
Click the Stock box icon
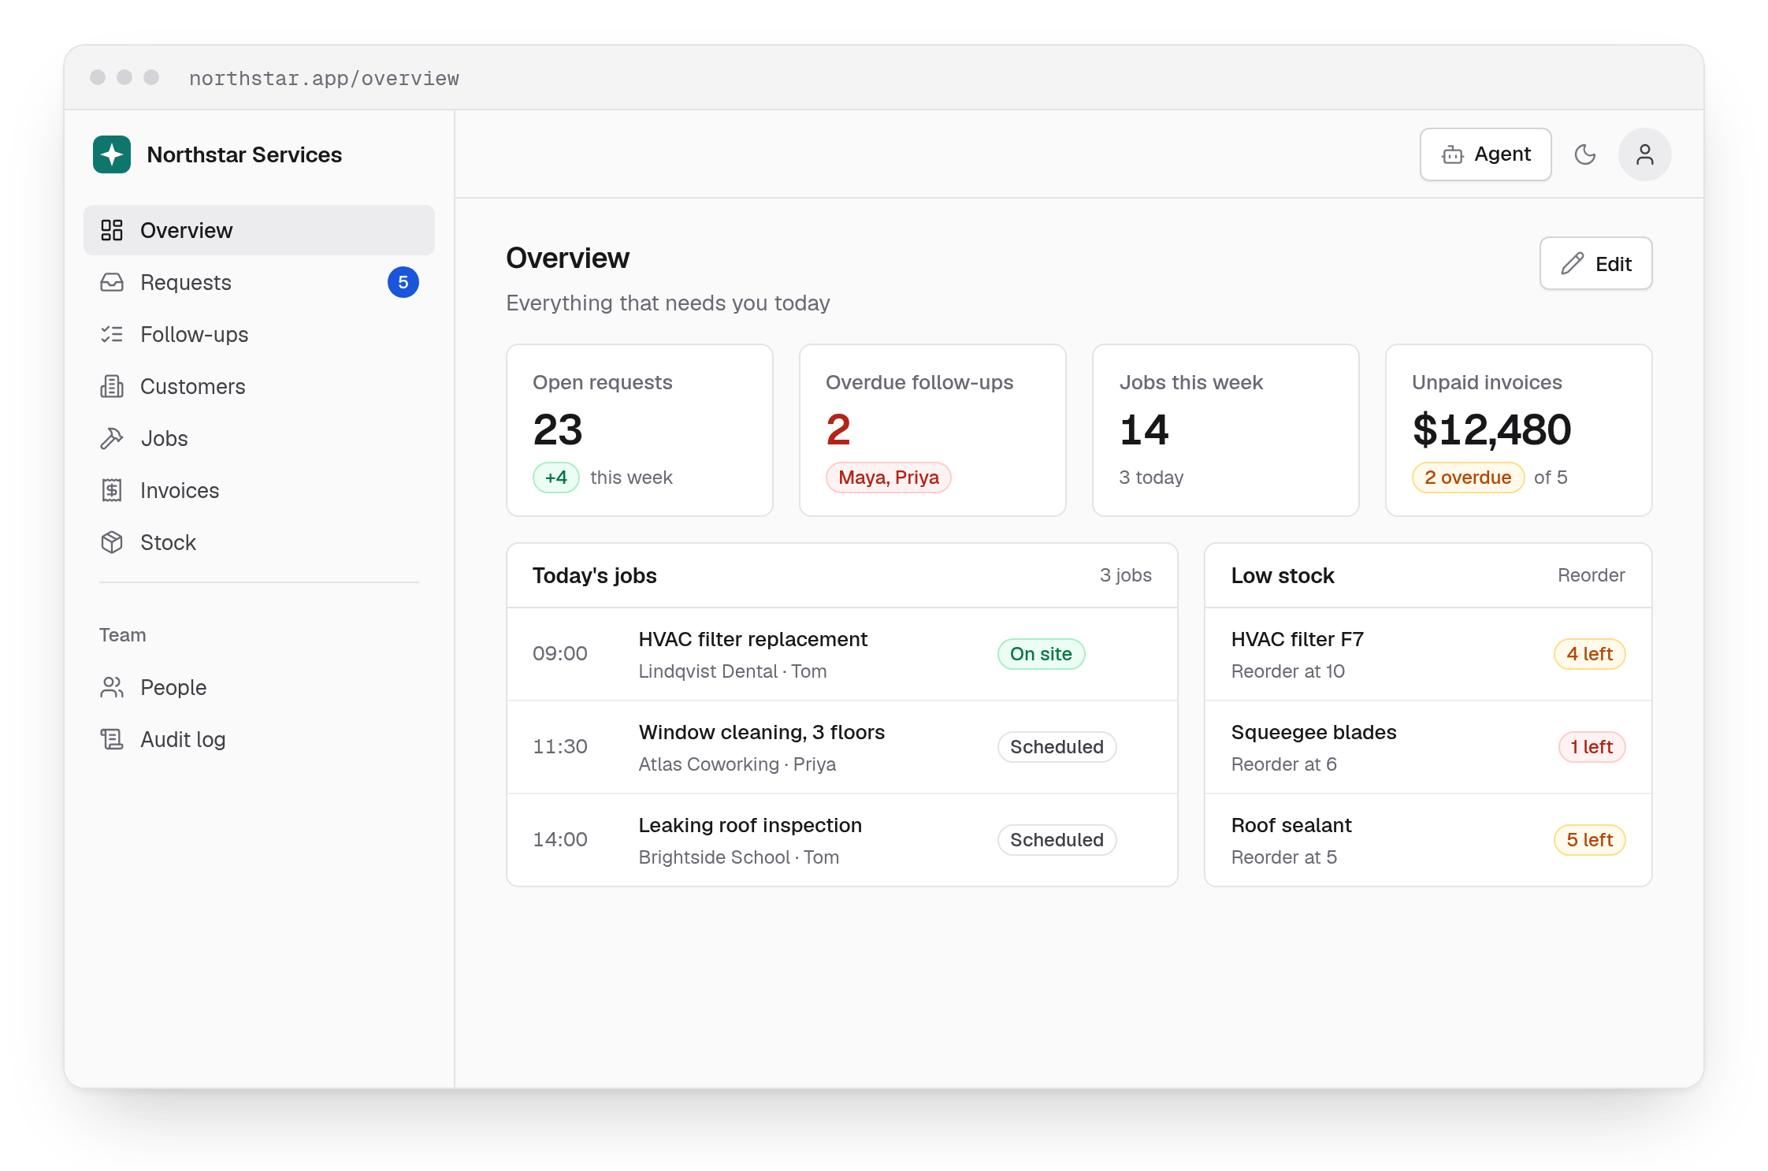click(x=112, y=542)
